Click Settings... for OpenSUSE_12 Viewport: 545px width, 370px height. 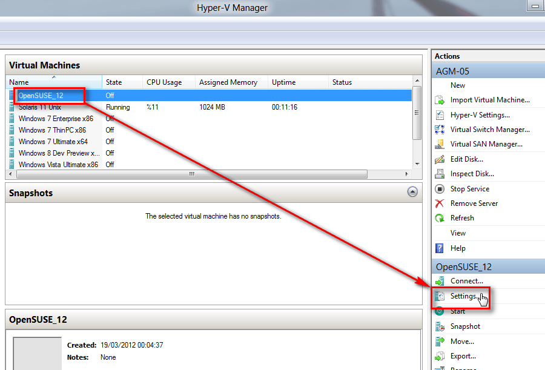(464, 296)
